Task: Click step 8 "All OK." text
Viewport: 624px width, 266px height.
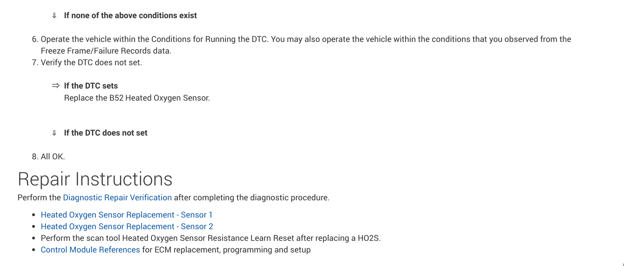Action: tap(53, 157)
